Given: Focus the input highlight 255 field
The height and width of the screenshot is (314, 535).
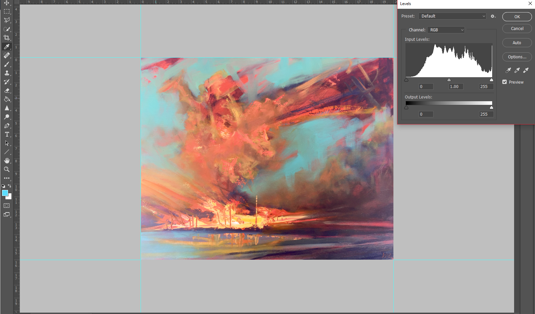Looking at the screenshot, I should tap(486, 87).
